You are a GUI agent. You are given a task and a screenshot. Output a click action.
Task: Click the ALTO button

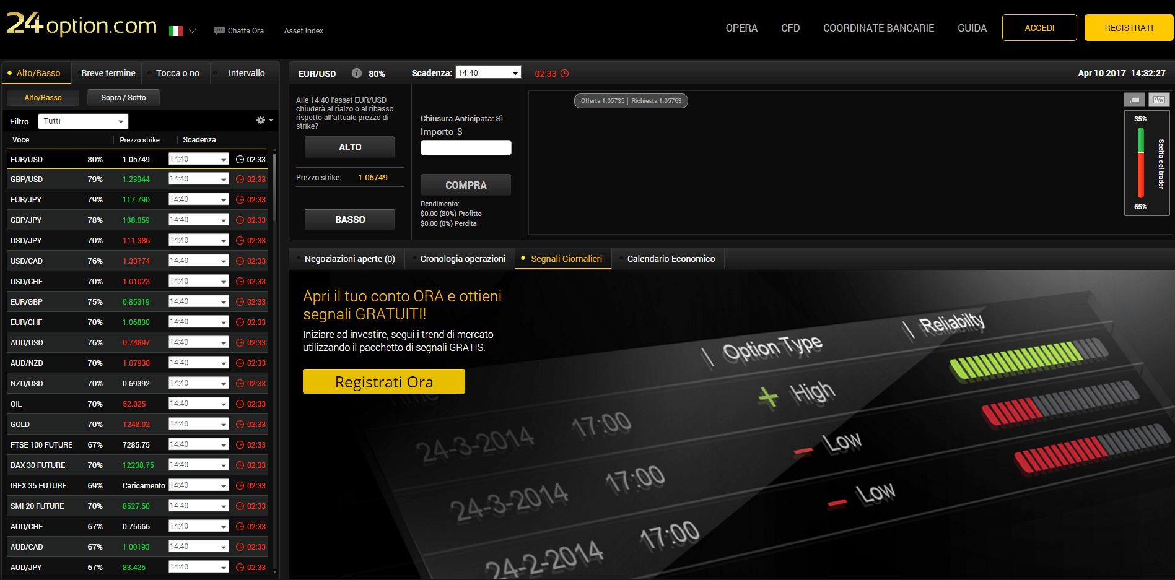tap(349, 147)
